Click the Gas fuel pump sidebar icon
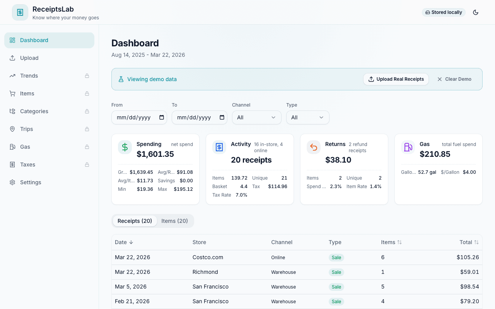The width and height of the screenshot is (495, 309). click(x=12, y=146)
